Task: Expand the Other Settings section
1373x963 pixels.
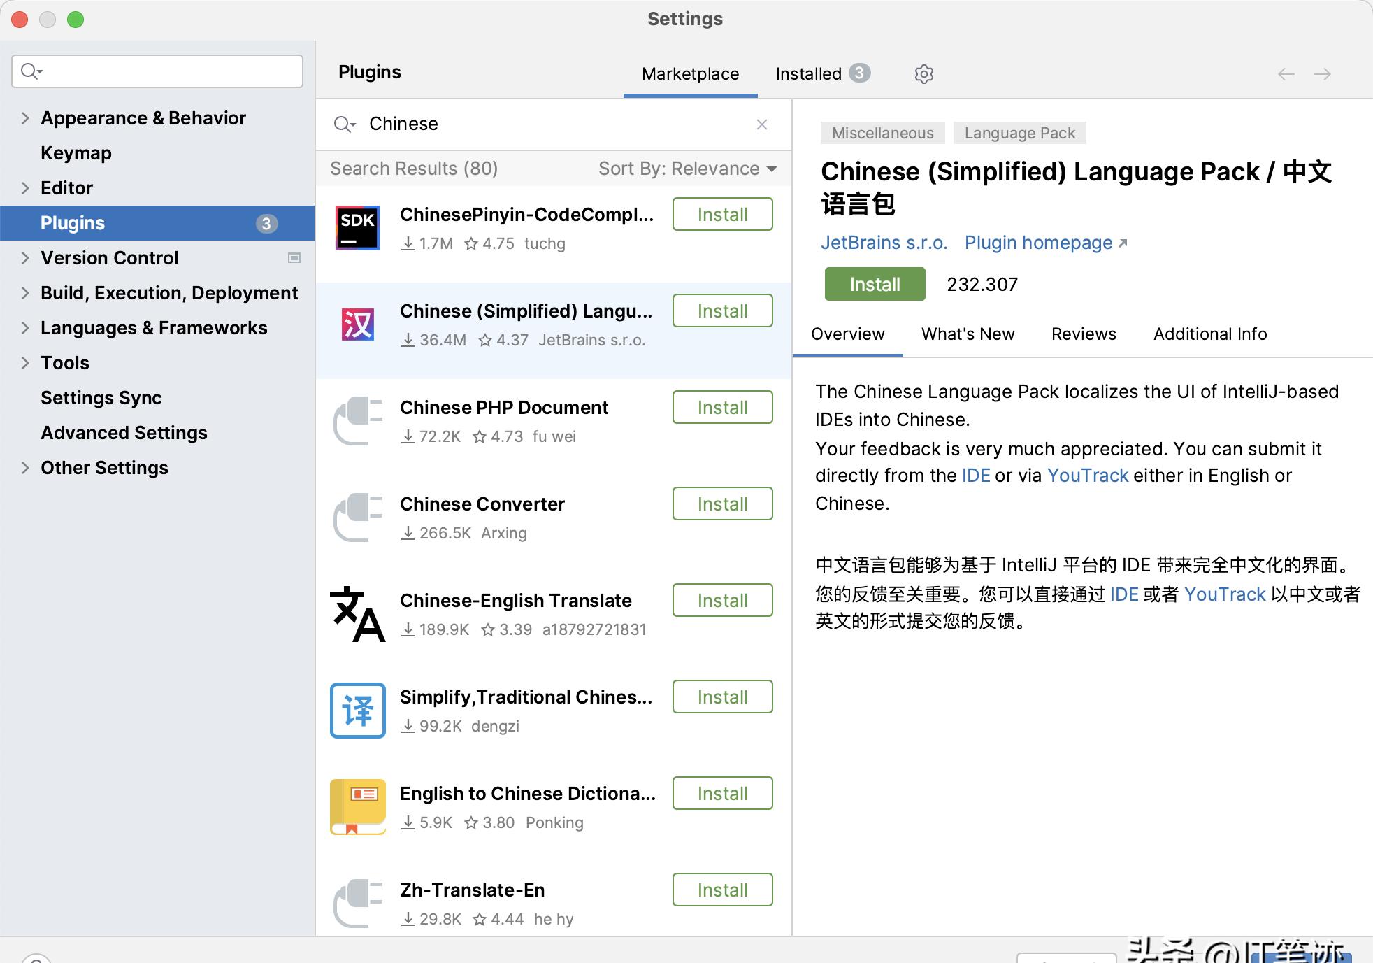Action: pos(25,468)
